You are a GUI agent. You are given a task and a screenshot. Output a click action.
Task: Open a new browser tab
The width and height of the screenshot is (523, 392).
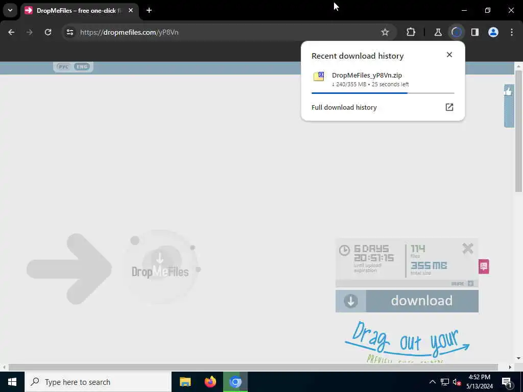tap(149, 10)
